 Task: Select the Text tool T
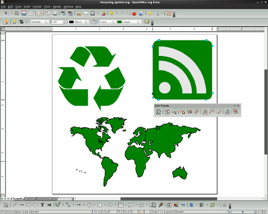click(x=42, y=205)
